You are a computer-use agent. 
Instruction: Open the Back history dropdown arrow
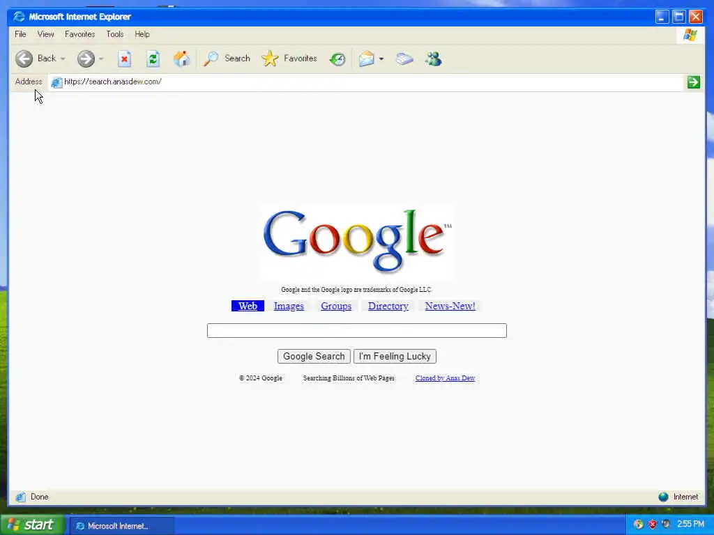pyautogui.click(x=63, y=59)
